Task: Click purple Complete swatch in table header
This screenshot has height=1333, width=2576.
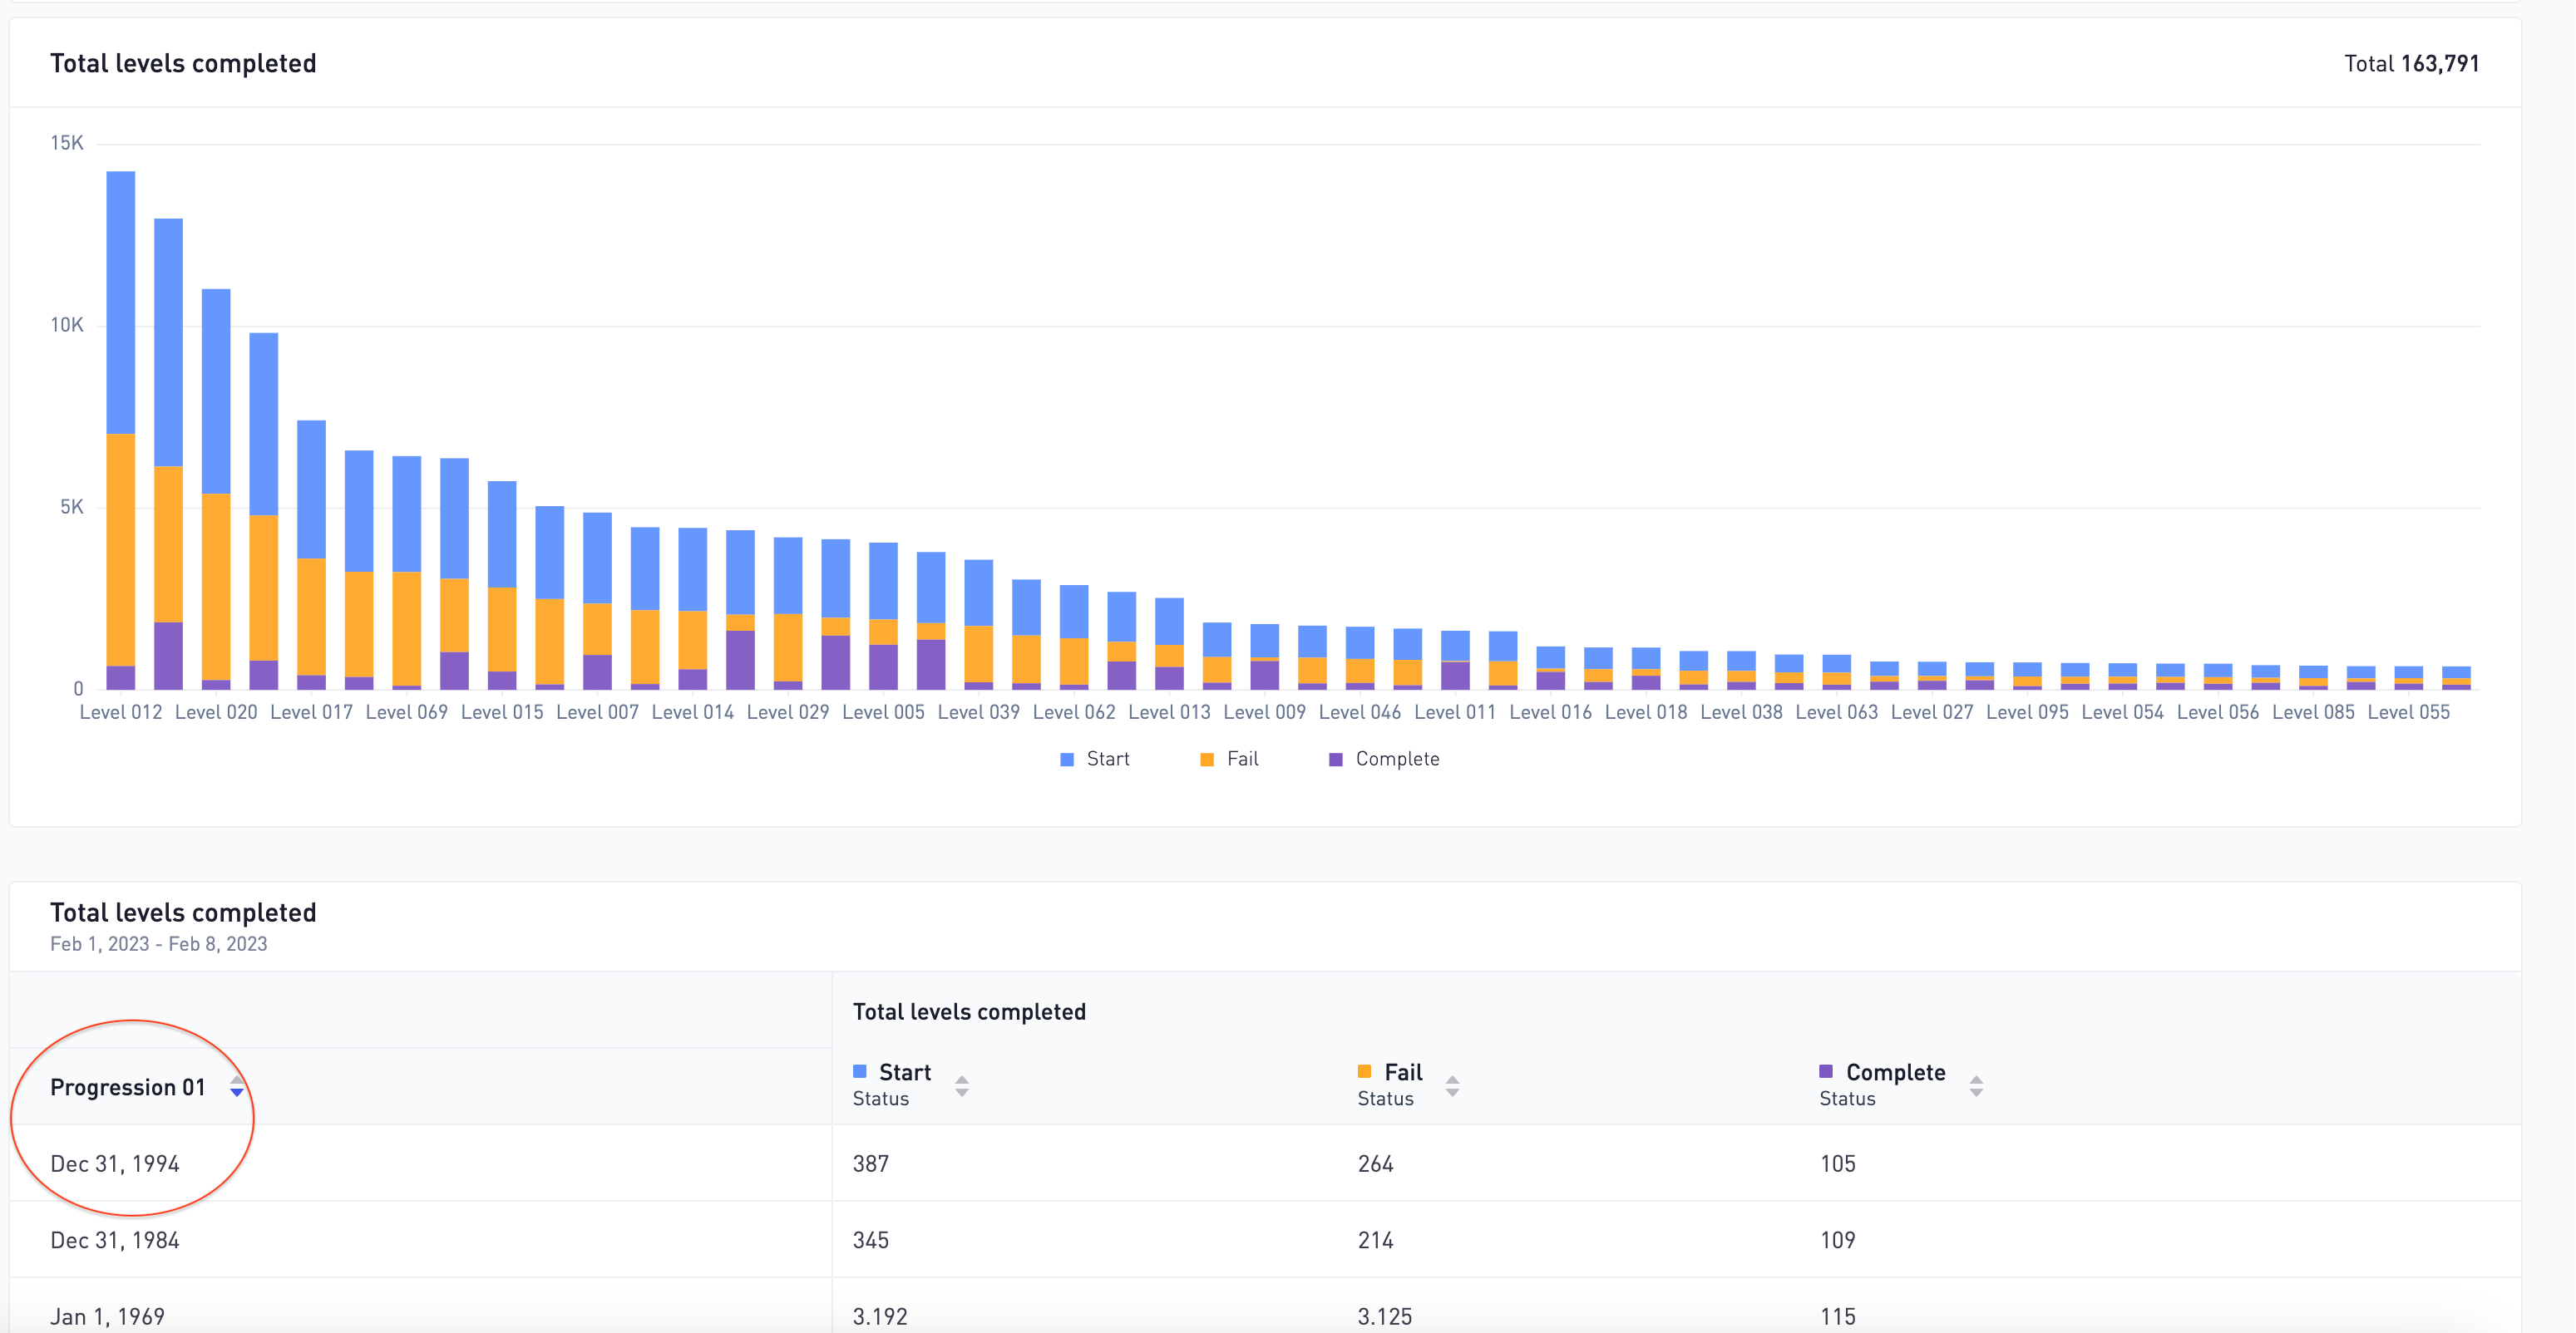Action: pyautogui.click(x=1826, y=1071)
